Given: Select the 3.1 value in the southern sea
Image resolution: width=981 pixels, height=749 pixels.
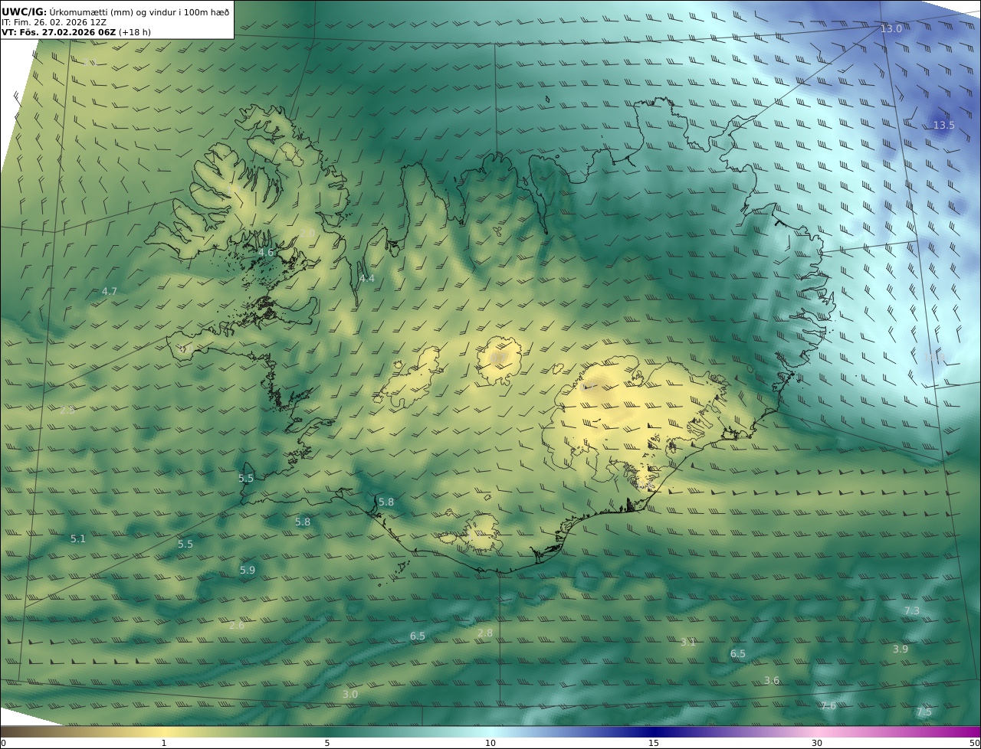Looking at the screenshot, I should (688, 643).
